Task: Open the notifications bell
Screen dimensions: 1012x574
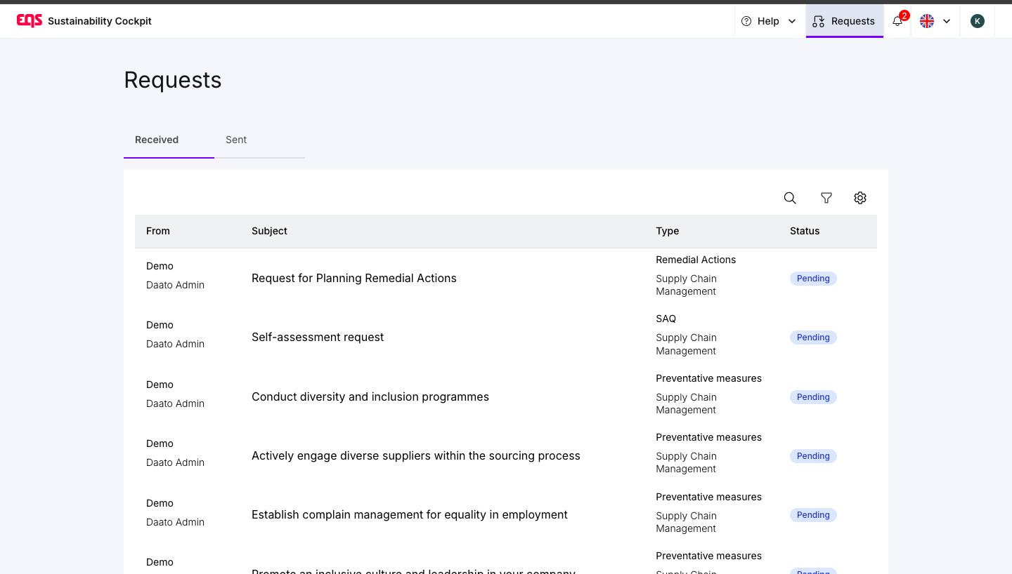Action: 897,21
